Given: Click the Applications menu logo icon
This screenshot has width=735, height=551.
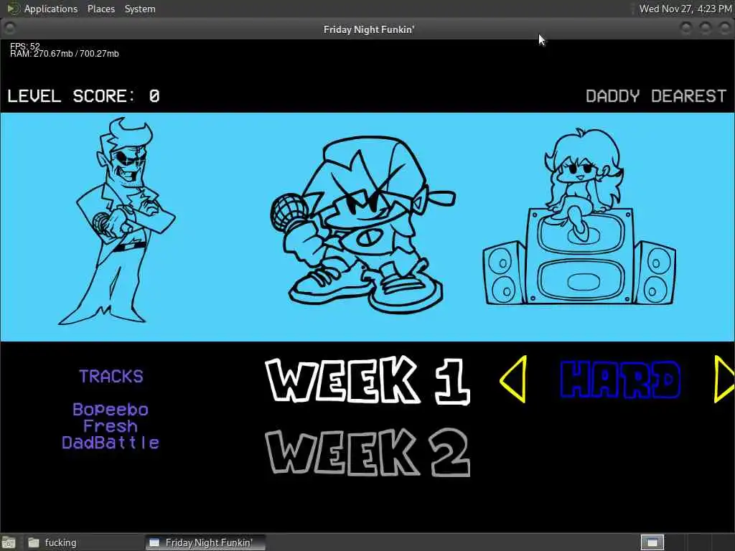Looking at the screenshot, I should [x=13, y=9].
